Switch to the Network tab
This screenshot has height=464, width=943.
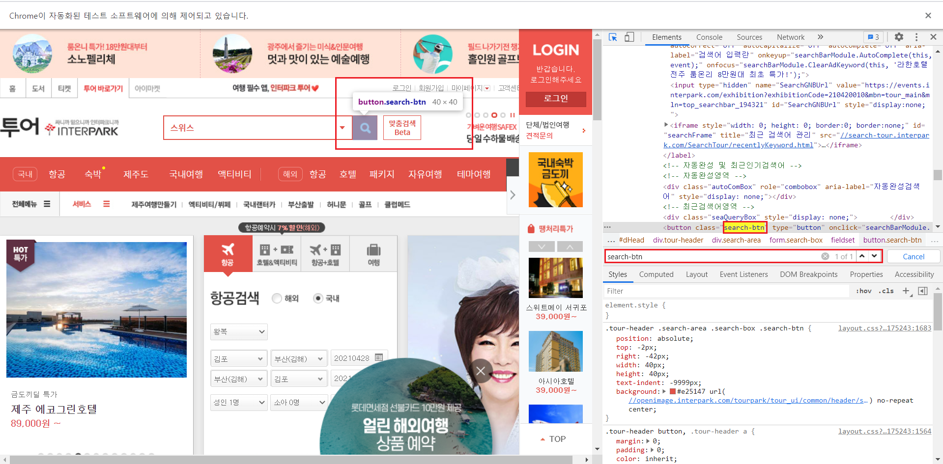pyautogui.click(x=791, y=37)
